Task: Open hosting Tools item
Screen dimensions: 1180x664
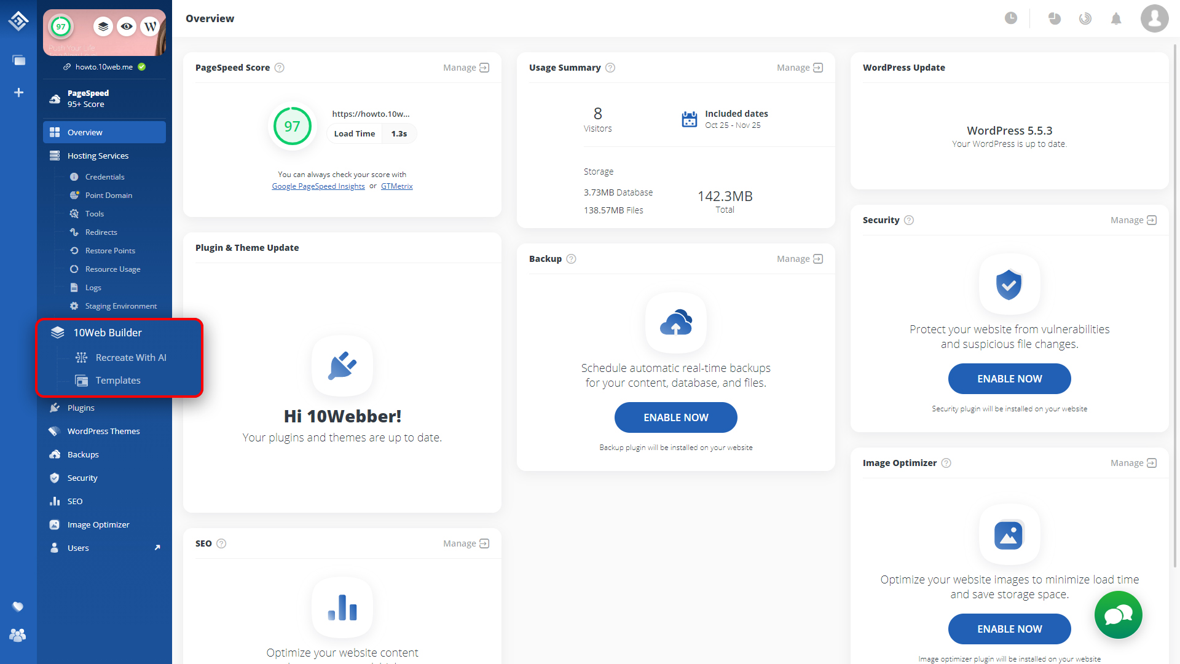Action: click(x=95, y=213)
